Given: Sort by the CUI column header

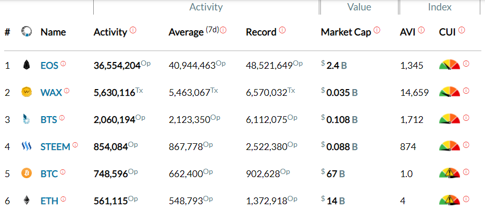Looking at the screenshot, I should [447, 32].
